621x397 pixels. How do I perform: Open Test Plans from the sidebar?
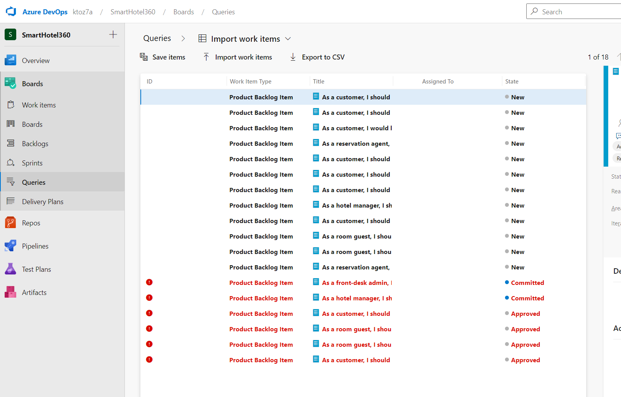pos(36,269)
